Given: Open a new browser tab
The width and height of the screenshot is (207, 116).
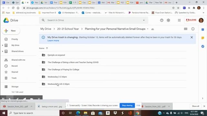Looking at the screenshot, I should (176, 3).
